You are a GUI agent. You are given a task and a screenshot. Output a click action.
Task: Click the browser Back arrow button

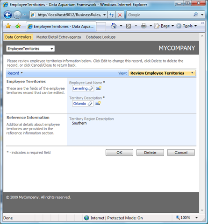pos(7,15)
